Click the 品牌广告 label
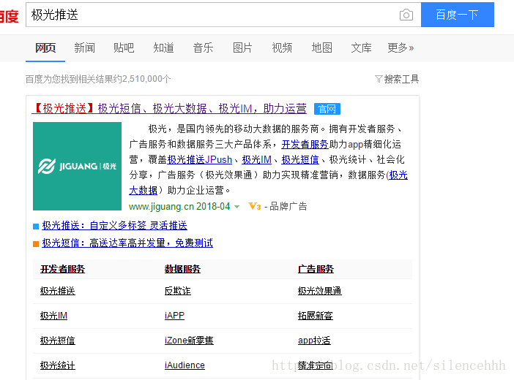 coord(288,207)
